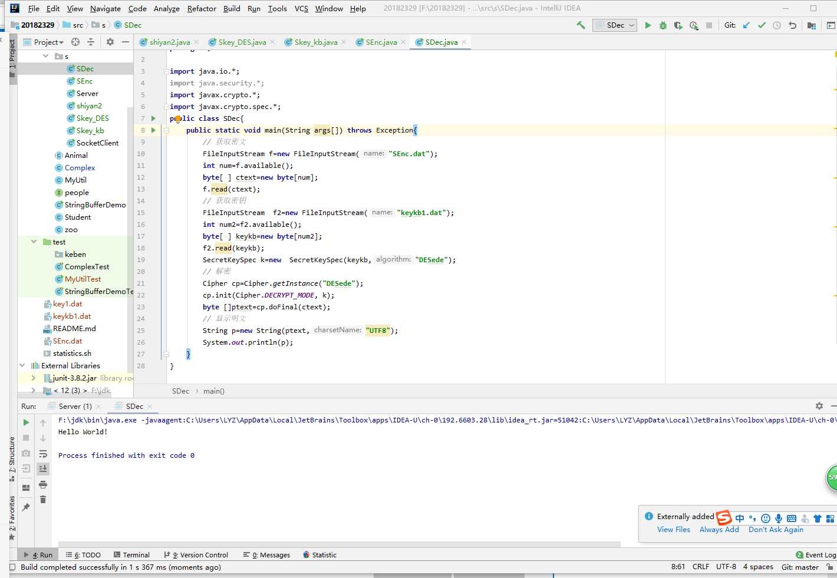Open the Analyze menu
The height and width of the screenshot is (578, 837).
(167, 8)
